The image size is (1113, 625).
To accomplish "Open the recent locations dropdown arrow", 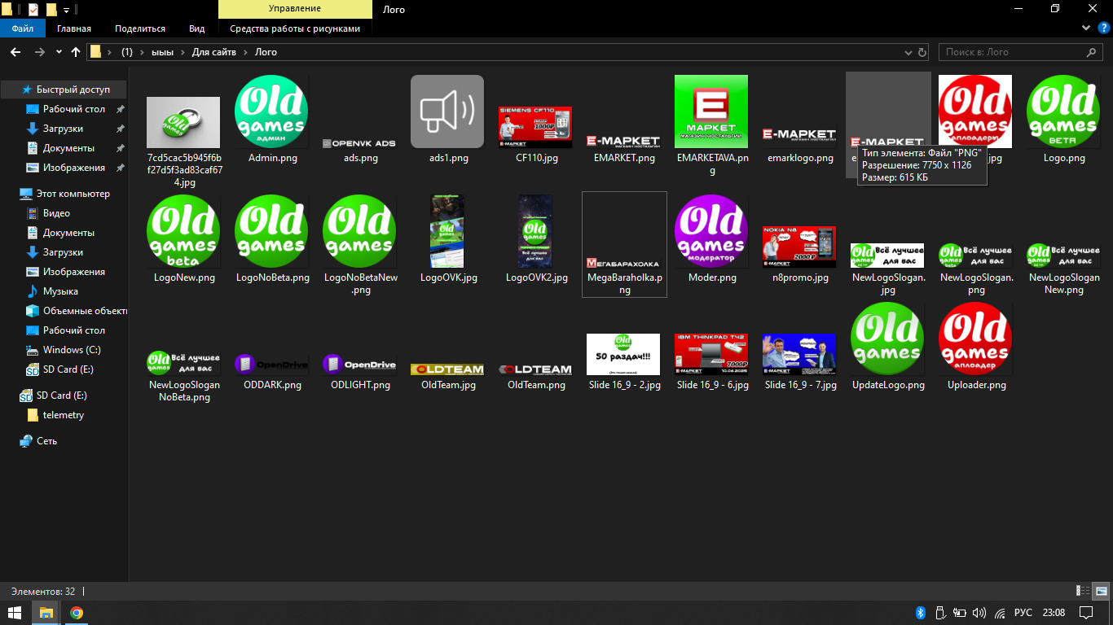I will [x=59, y=52].
